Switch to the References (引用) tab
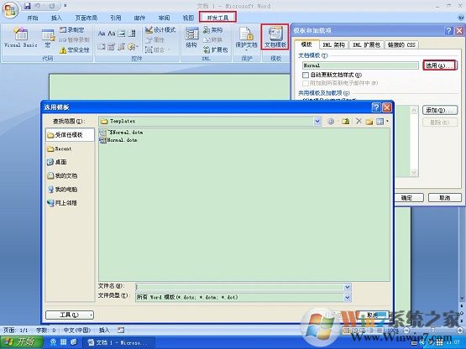Image resolution: width=466 pixels, height=349 pixels. 116,18
